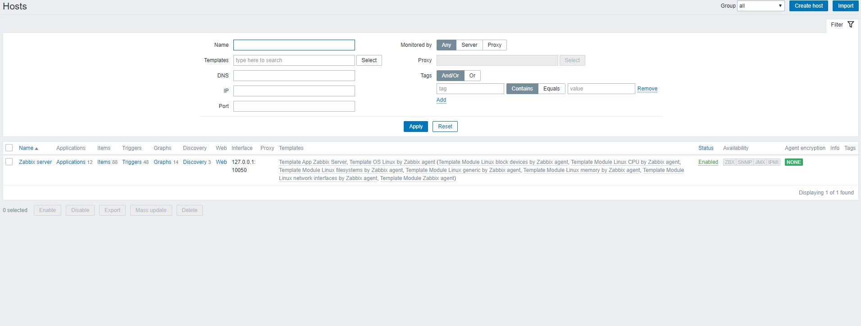This screenshot has width=861, height=326.
Task: Click the NONE encryption badge
Action: tap(794, 162)
